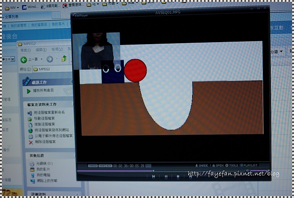Click MPEG2 folder icon in window title
The image size is (294, 198).
[x=20, y=44]
